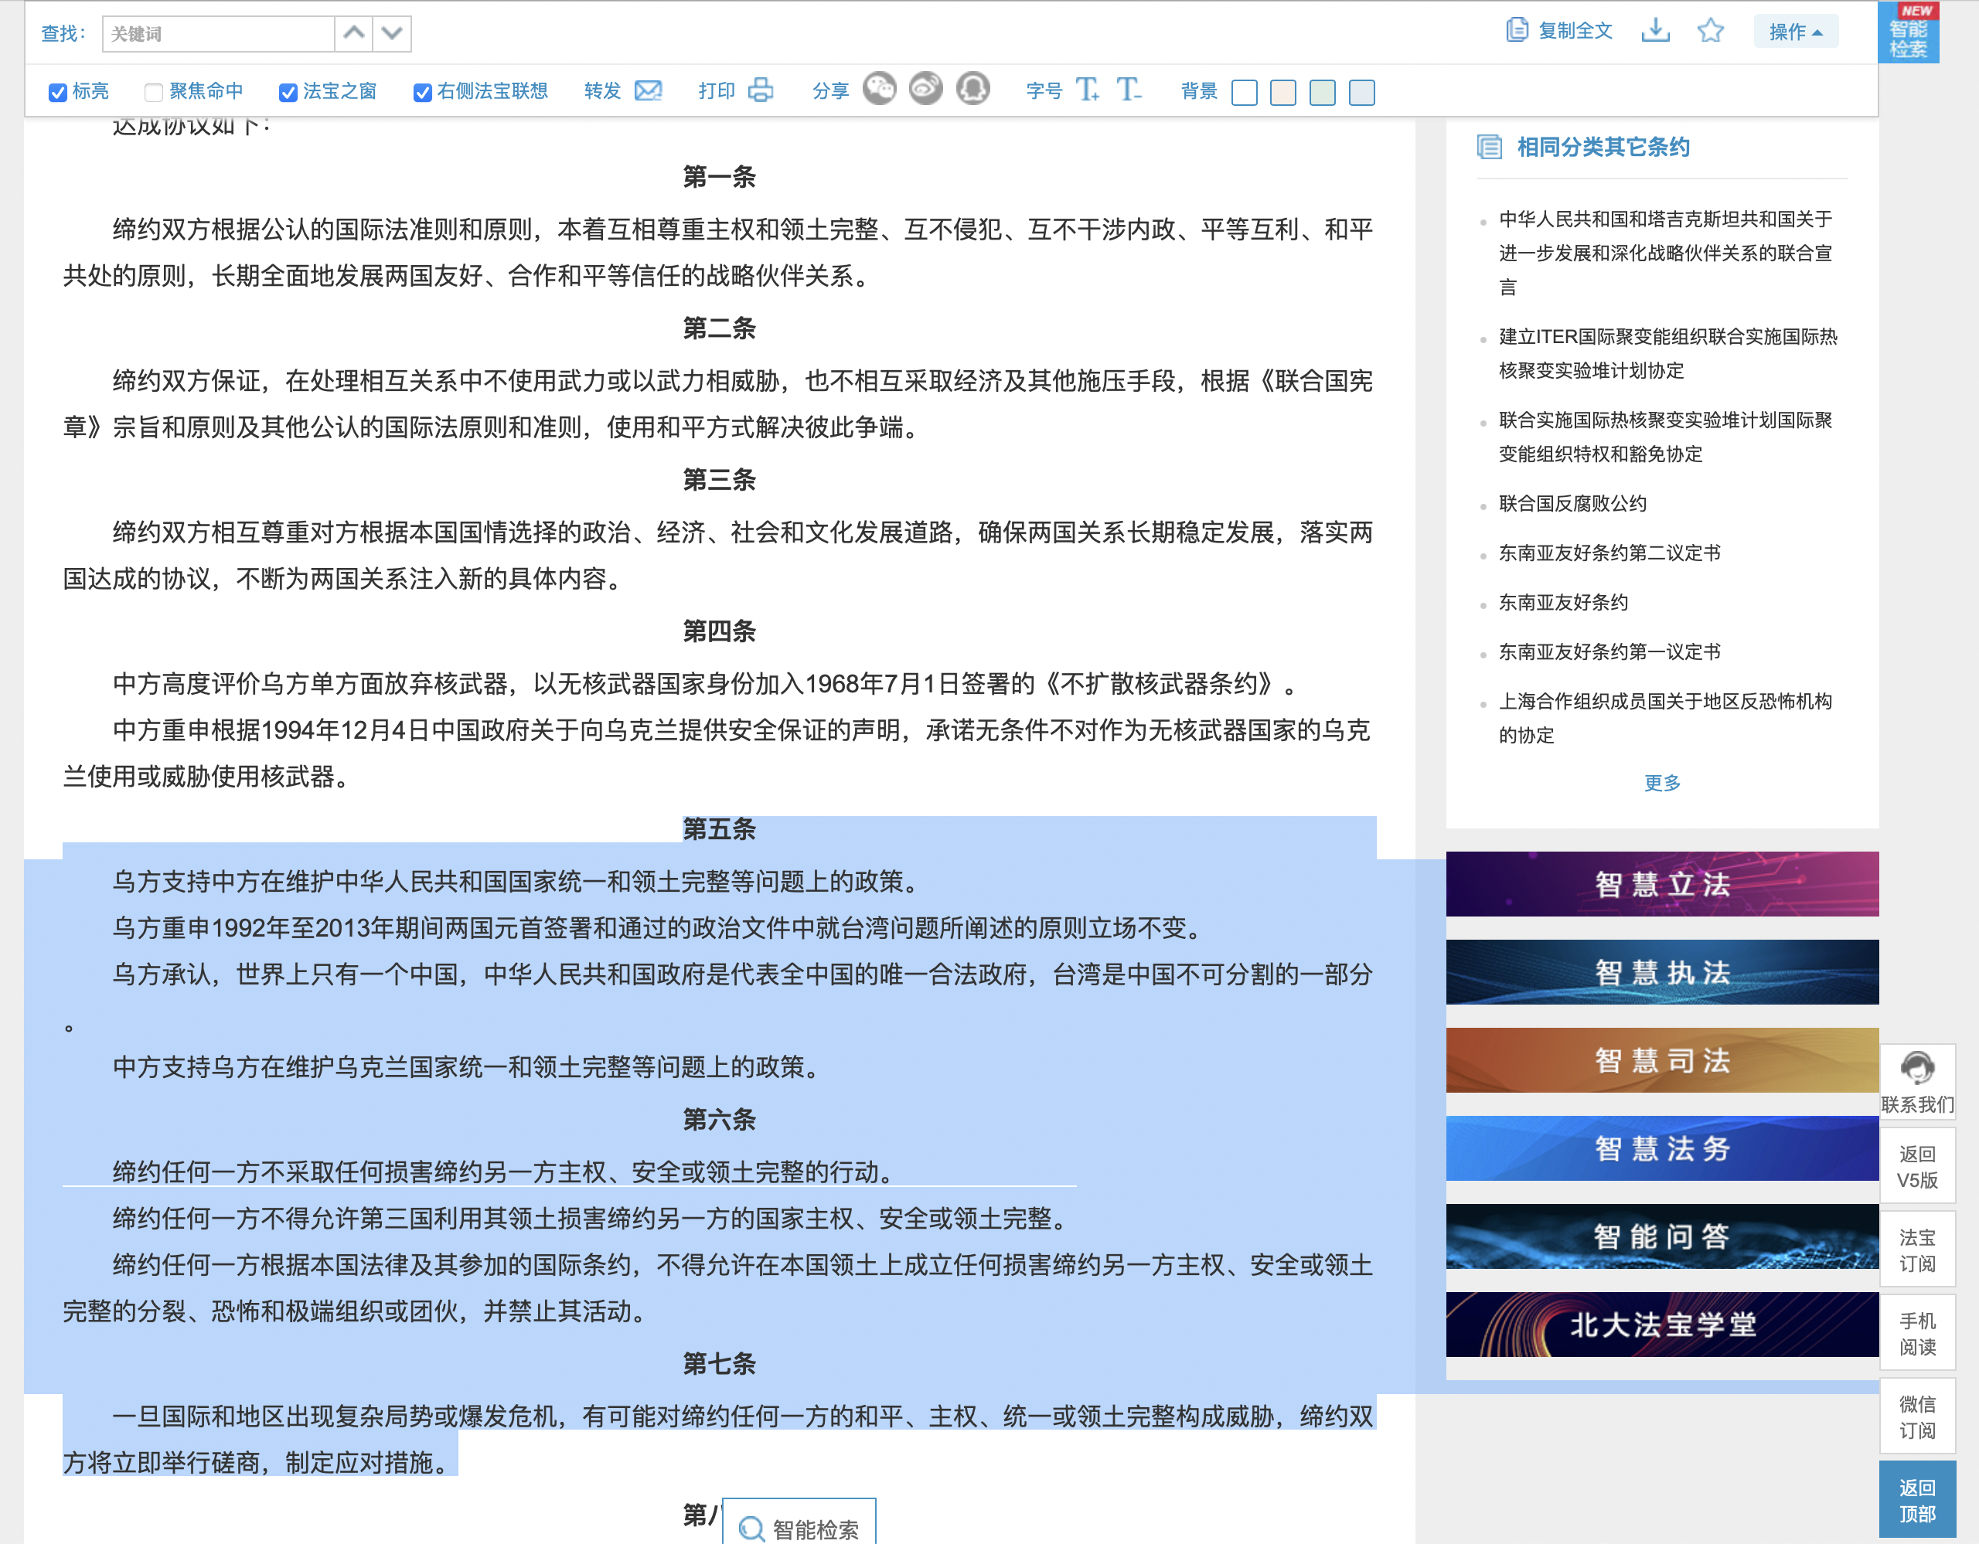Open the 智慧司法 banner
Viewport: 1979px width, 1544px height.
click(x=1662, y=1059)
